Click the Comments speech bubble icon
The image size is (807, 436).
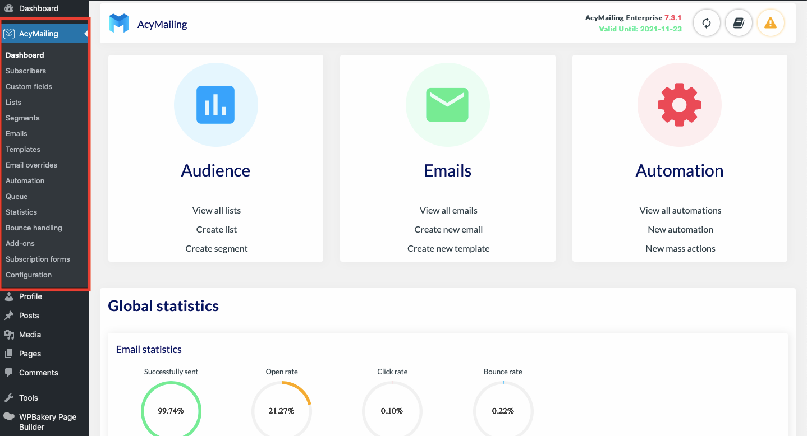click(x=9, y=373)
